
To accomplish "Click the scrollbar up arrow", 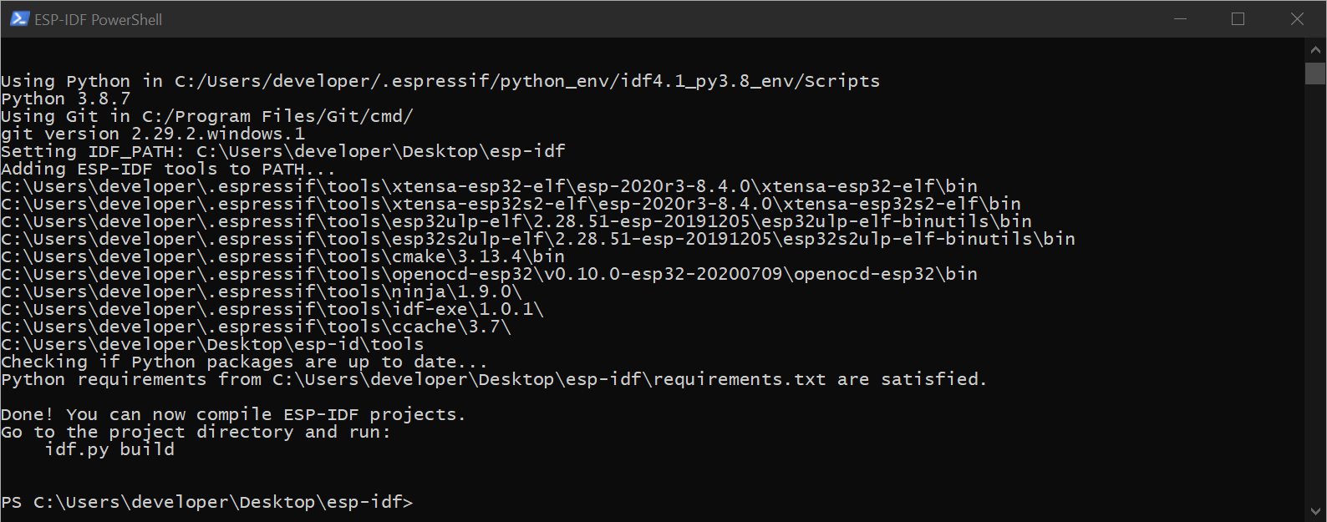I will (1315, 49).
